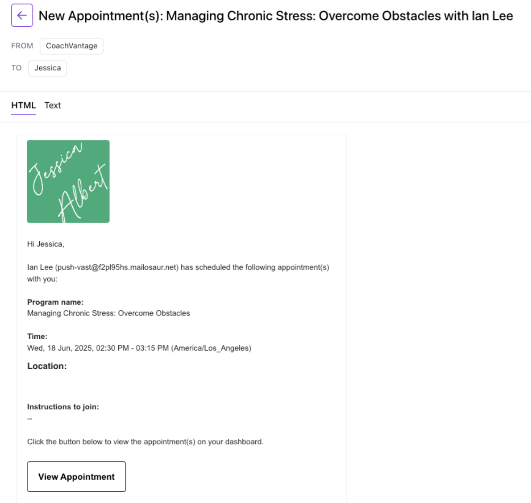Go back using the left arrow icon
531x503 pixels.
22,15
